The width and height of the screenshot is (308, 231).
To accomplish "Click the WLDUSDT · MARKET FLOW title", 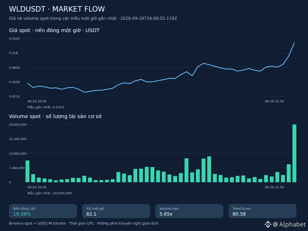I will (x=57, y=9).
